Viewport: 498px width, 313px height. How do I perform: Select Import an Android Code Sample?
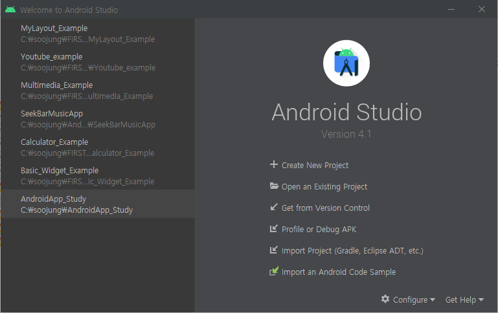click(x=339, y=272)
